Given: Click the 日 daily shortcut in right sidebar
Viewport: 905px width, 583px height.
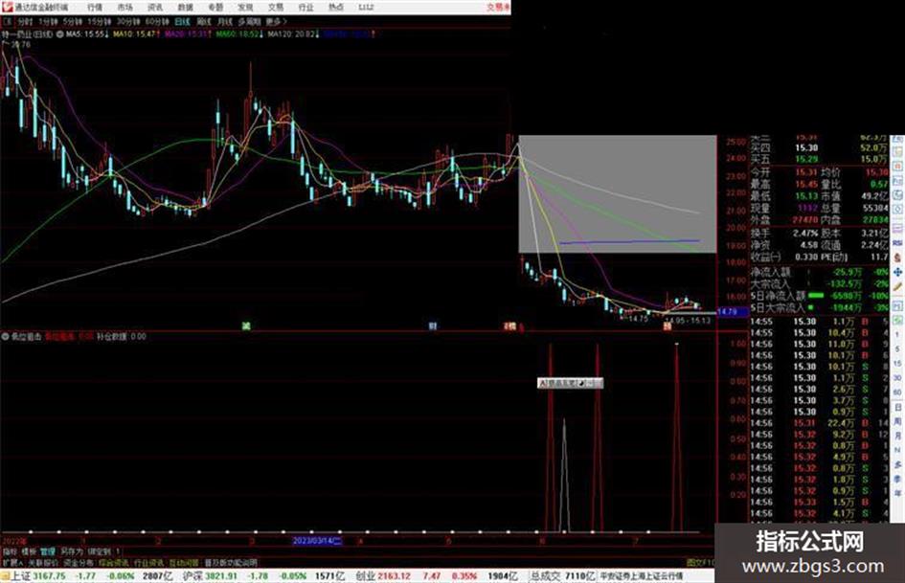Looking at the screenshot, I should tap(897, 407).
